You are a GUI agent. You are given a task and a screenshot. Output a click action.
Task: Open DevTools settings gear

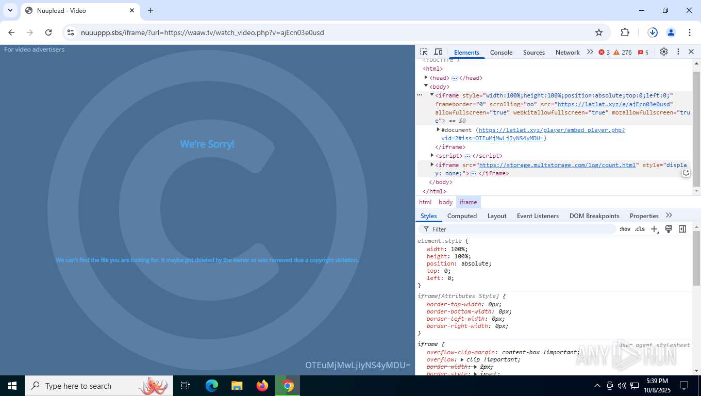tap(664, 52)
